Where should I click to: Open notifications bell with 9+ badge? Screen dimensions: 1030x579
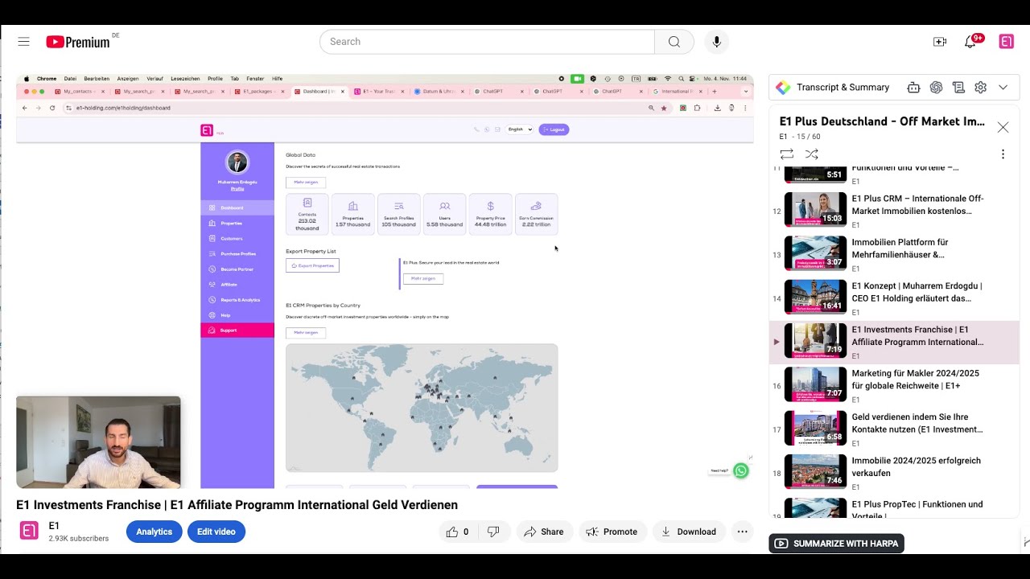tap(972, 41)
